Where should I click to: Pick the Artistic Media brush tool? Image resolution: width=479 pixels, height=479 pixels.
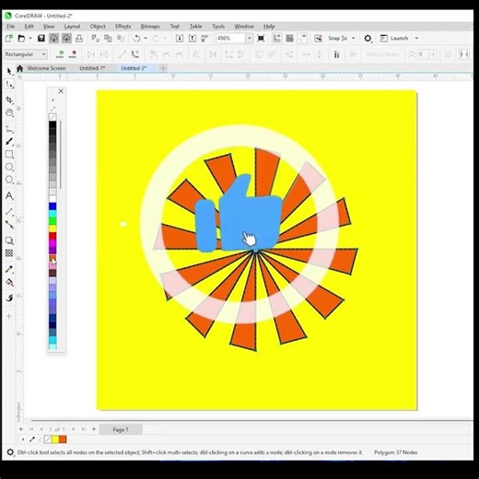[9, 142]
